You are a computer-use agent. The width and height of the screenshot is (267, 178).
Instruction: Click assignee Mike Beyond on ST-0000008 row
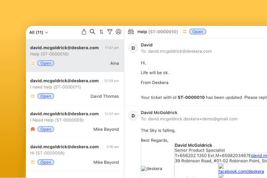[x=106, y=162]
